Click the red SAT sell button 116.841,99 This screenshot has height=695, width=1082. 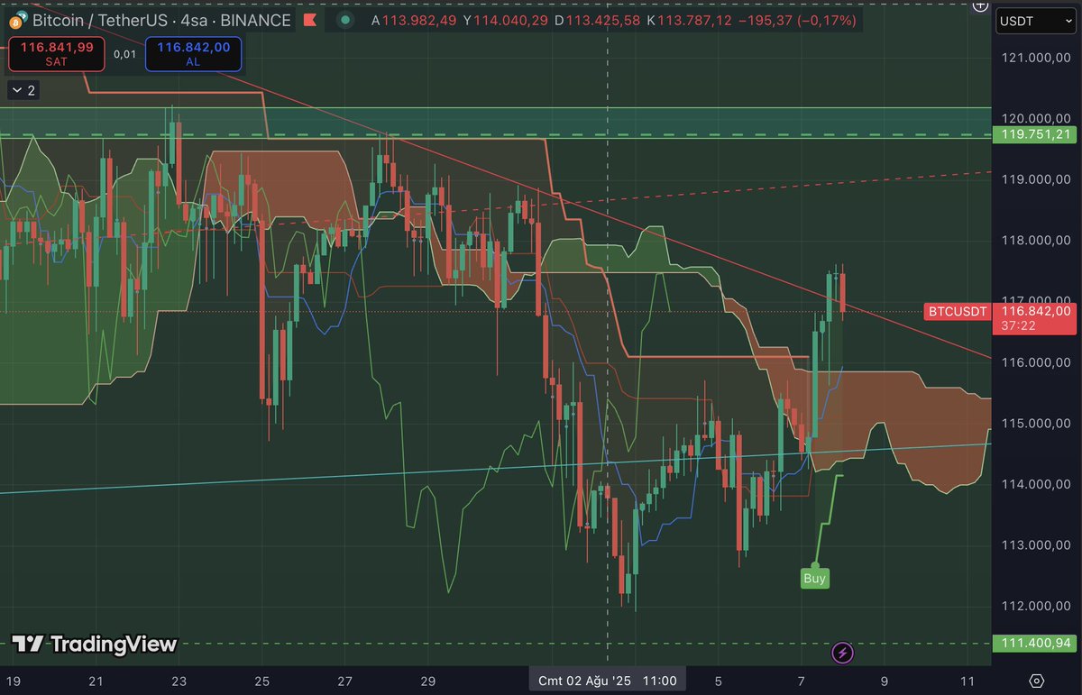click(x=59, y=54)
